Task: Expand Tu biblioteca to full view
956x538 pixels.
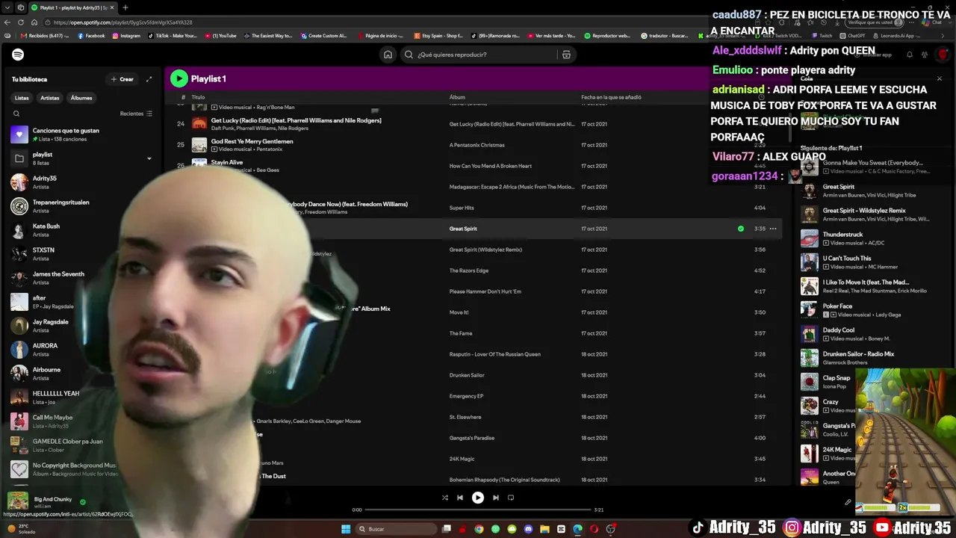Action: pyautogui.click(x=149, y=79)
